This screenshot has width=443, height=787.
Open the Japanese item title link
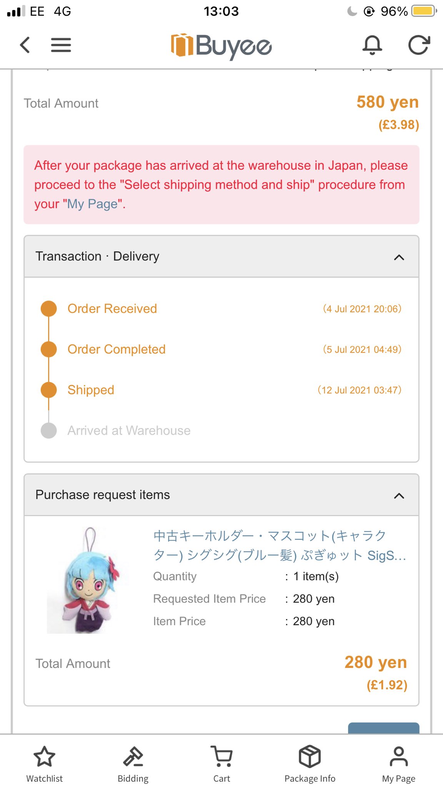pos(279,545)
